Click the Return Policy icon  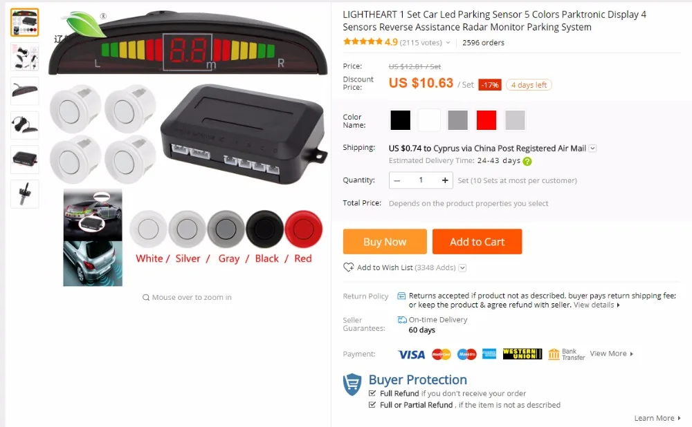click(x=401, y=296)
